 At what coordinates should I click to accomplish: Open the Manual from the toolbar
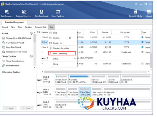149,13
